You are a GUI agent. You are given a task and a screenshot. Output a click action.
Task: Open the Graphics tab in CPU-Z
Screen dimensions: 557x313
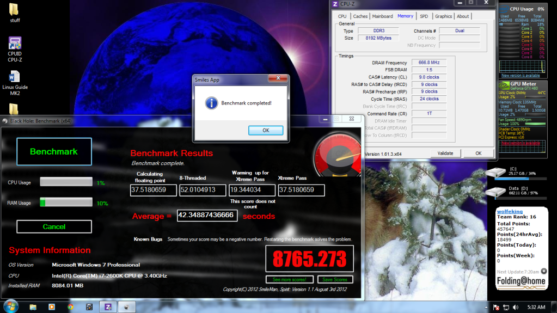tap(443, 16)
